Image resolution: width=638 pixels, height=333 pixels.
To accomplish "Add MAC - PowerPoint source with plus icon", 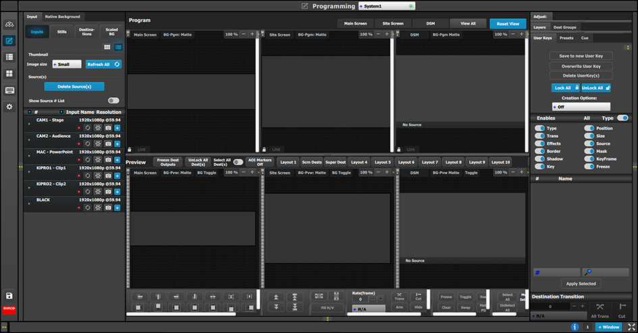I will click(117, 159).
